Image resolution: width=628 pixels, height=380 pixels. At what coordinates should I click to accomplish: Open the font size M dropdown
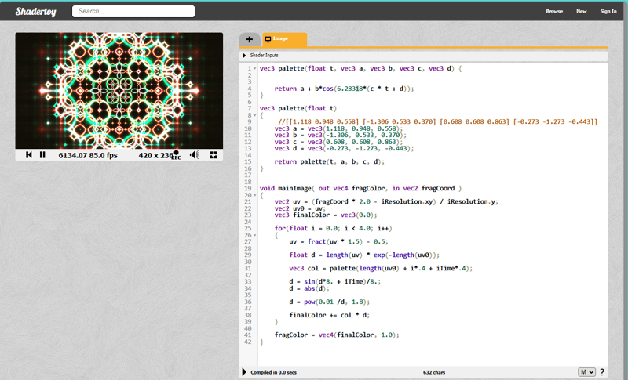586,372
